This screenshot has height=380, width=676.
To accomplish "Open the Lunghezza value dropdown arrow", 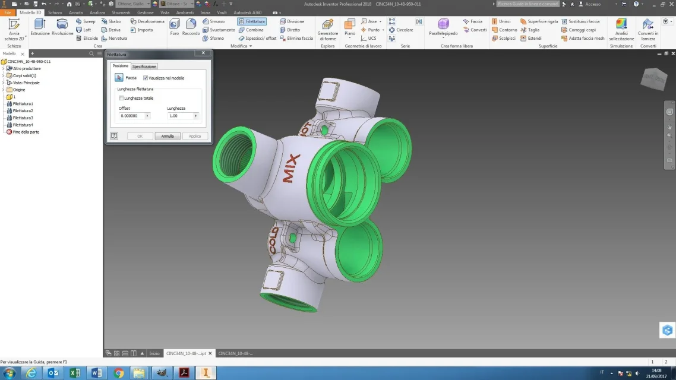I will coord(195,116).
